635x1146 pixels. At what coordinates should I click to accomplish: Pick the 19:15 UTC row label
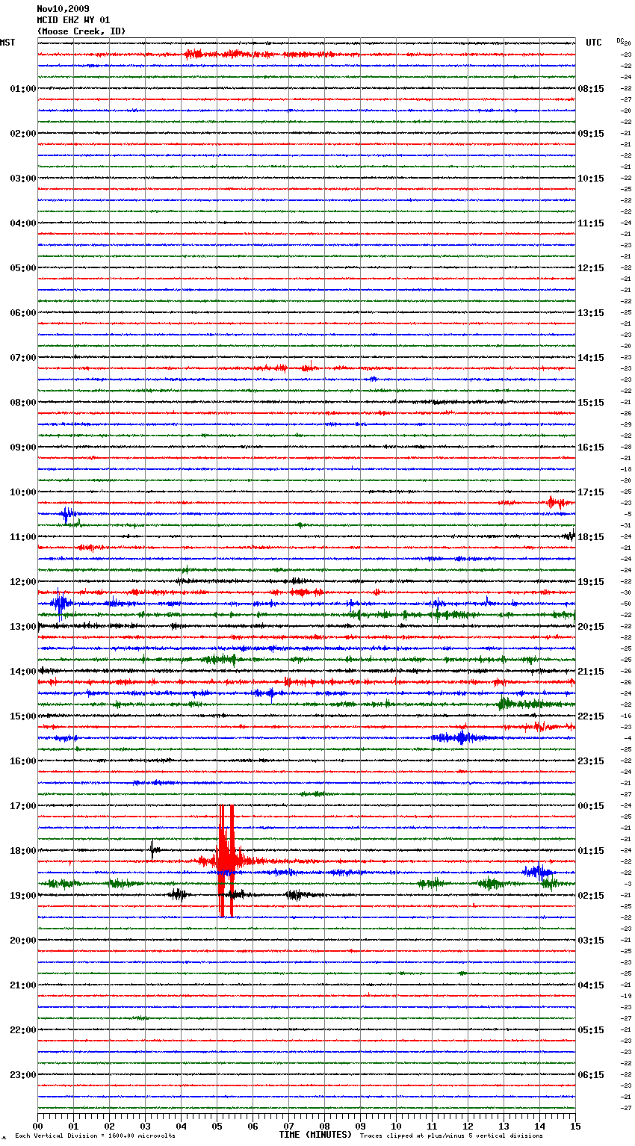point(591,582)
